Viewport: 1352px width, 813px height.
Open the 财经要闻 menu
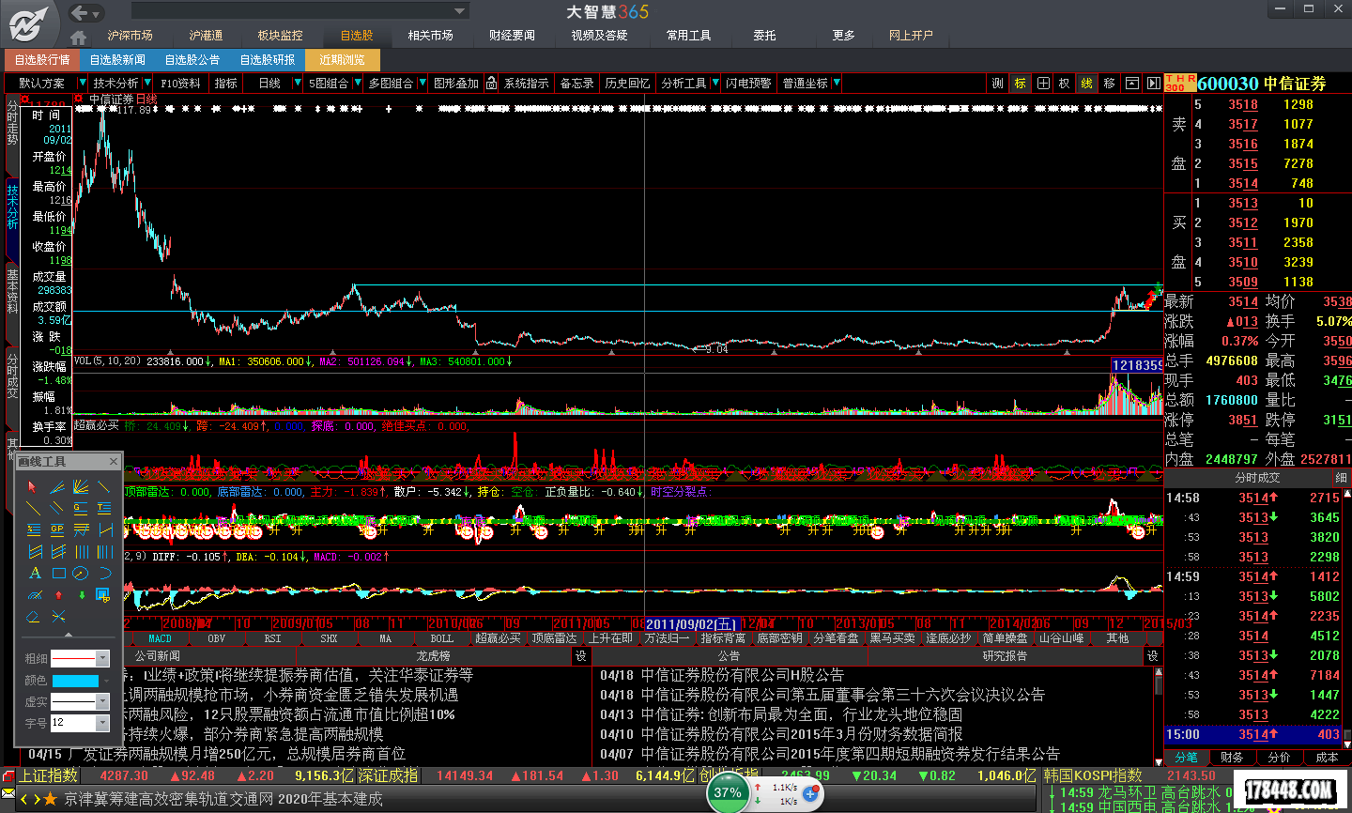click(512, 36)
